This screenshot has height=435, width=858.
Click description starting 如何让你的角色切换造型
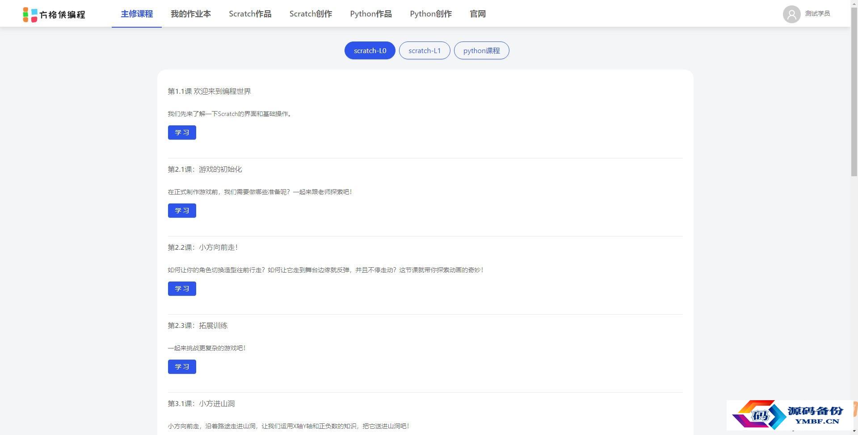(x=326, y=270)
